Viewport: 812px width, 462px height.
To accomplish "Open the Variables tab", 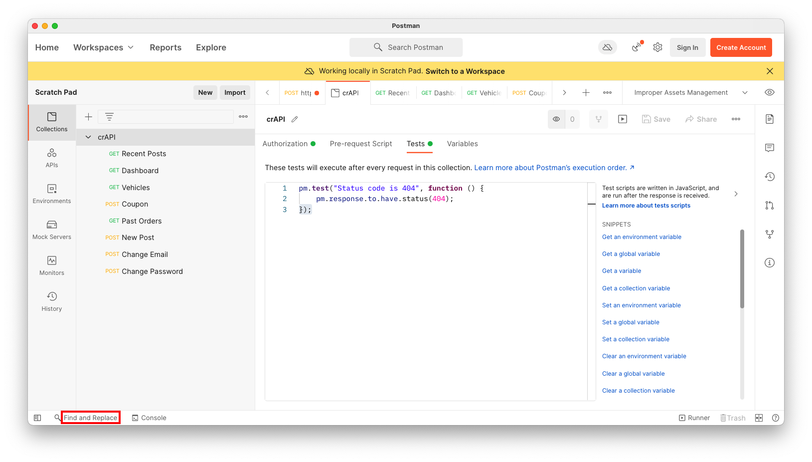I will coord(462,144).
